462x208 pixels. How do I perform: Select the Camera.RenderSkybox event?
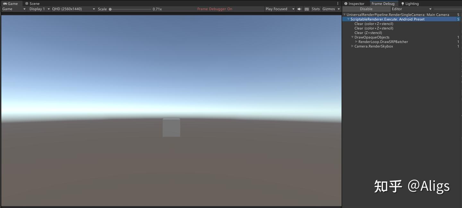click(373, 46)
